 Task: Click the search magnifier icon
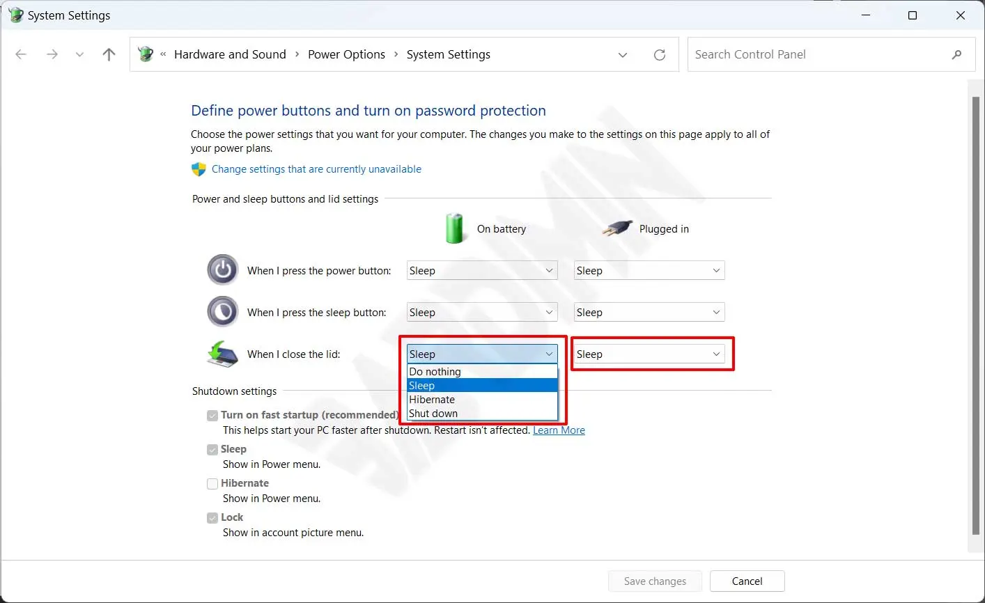[x=956, y=54]
